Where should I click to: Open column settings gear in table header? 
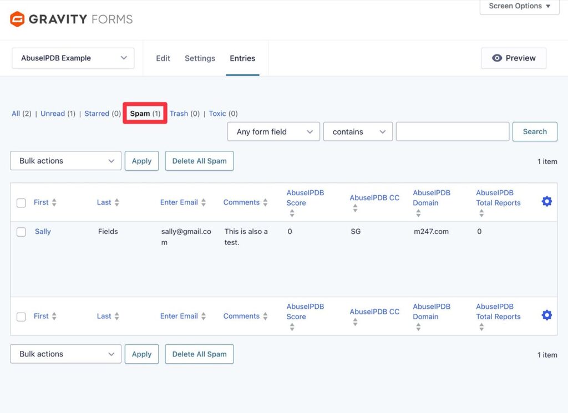546,201
